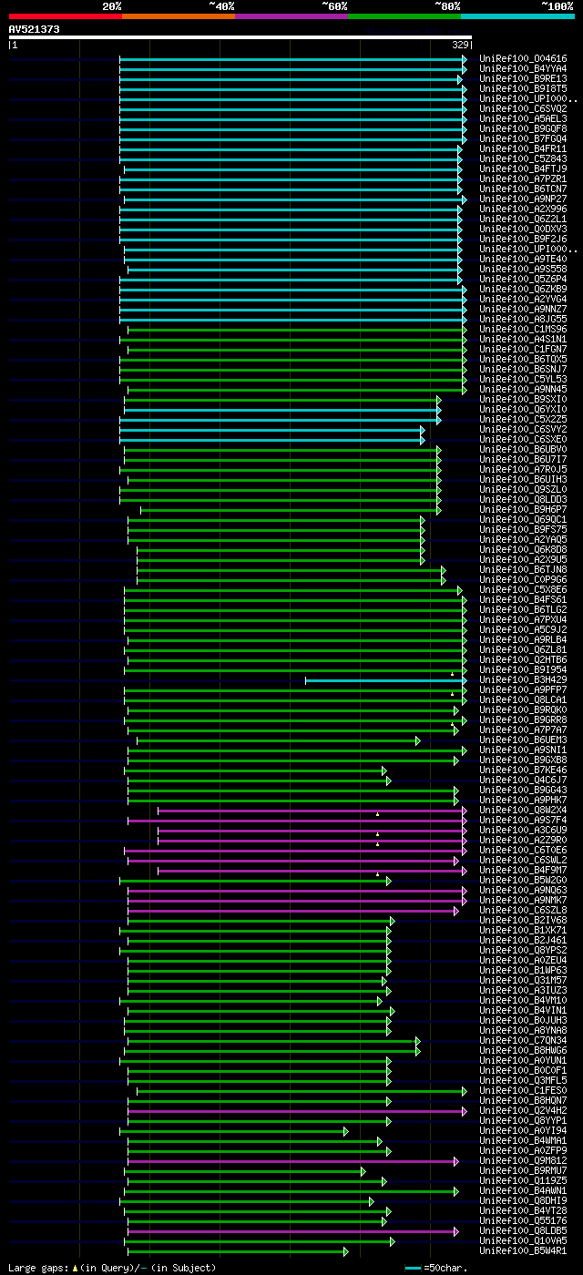Screen dimensions: 583x1275
Task: Select hit label UniRef100_Q2HTB6
Action: 523,659
